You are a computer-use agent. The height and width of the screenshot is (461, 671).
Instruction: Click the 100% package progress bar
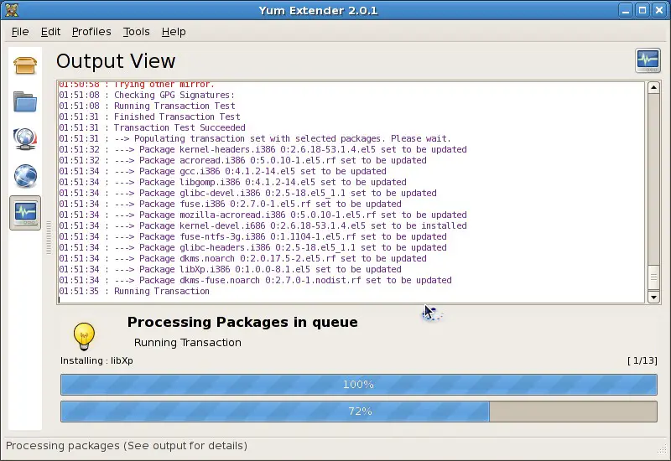point(359,385)
